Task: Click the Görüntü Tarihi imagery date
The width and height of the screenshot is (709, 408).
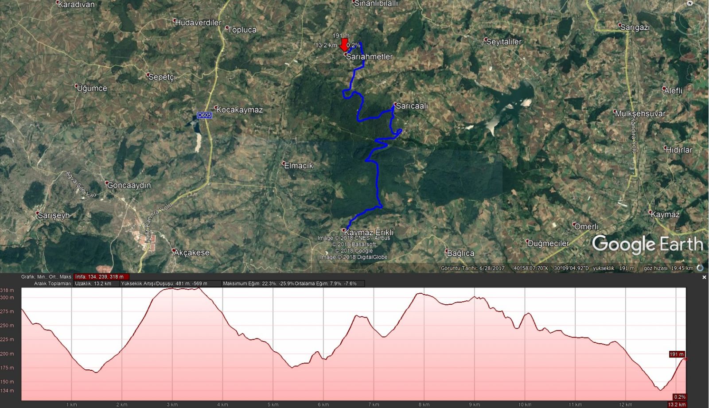Action: [472, 268]
